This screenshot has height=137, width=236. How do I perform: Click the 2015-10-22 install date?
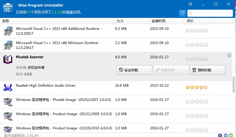point(159,86)
